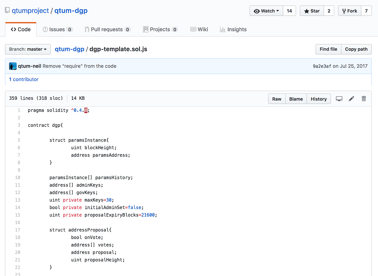Image resolution: width=378 pixels, height=276 pixels.
Task: Open the commit message link
Action: coord(79,66)
